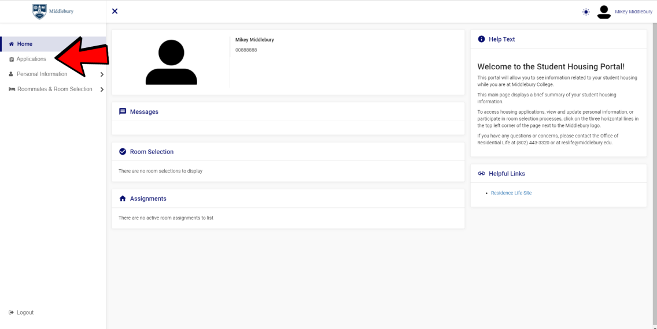Close the sidebar using the X icon
657x329 pixels.
tap(115, 12)
